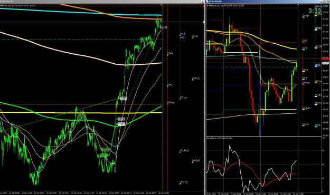
Task: Select the MH3/4 label in left chart
Action: point(196,161)
